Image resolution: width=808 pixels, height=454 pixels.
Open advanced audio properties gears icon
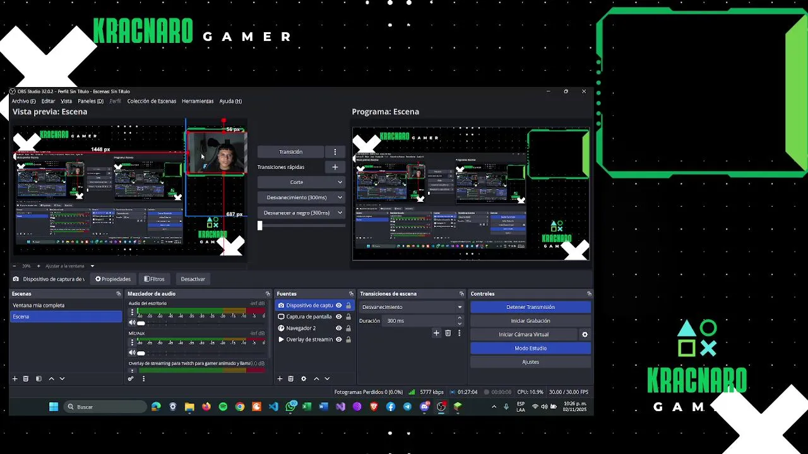click(x=131, y=378)
